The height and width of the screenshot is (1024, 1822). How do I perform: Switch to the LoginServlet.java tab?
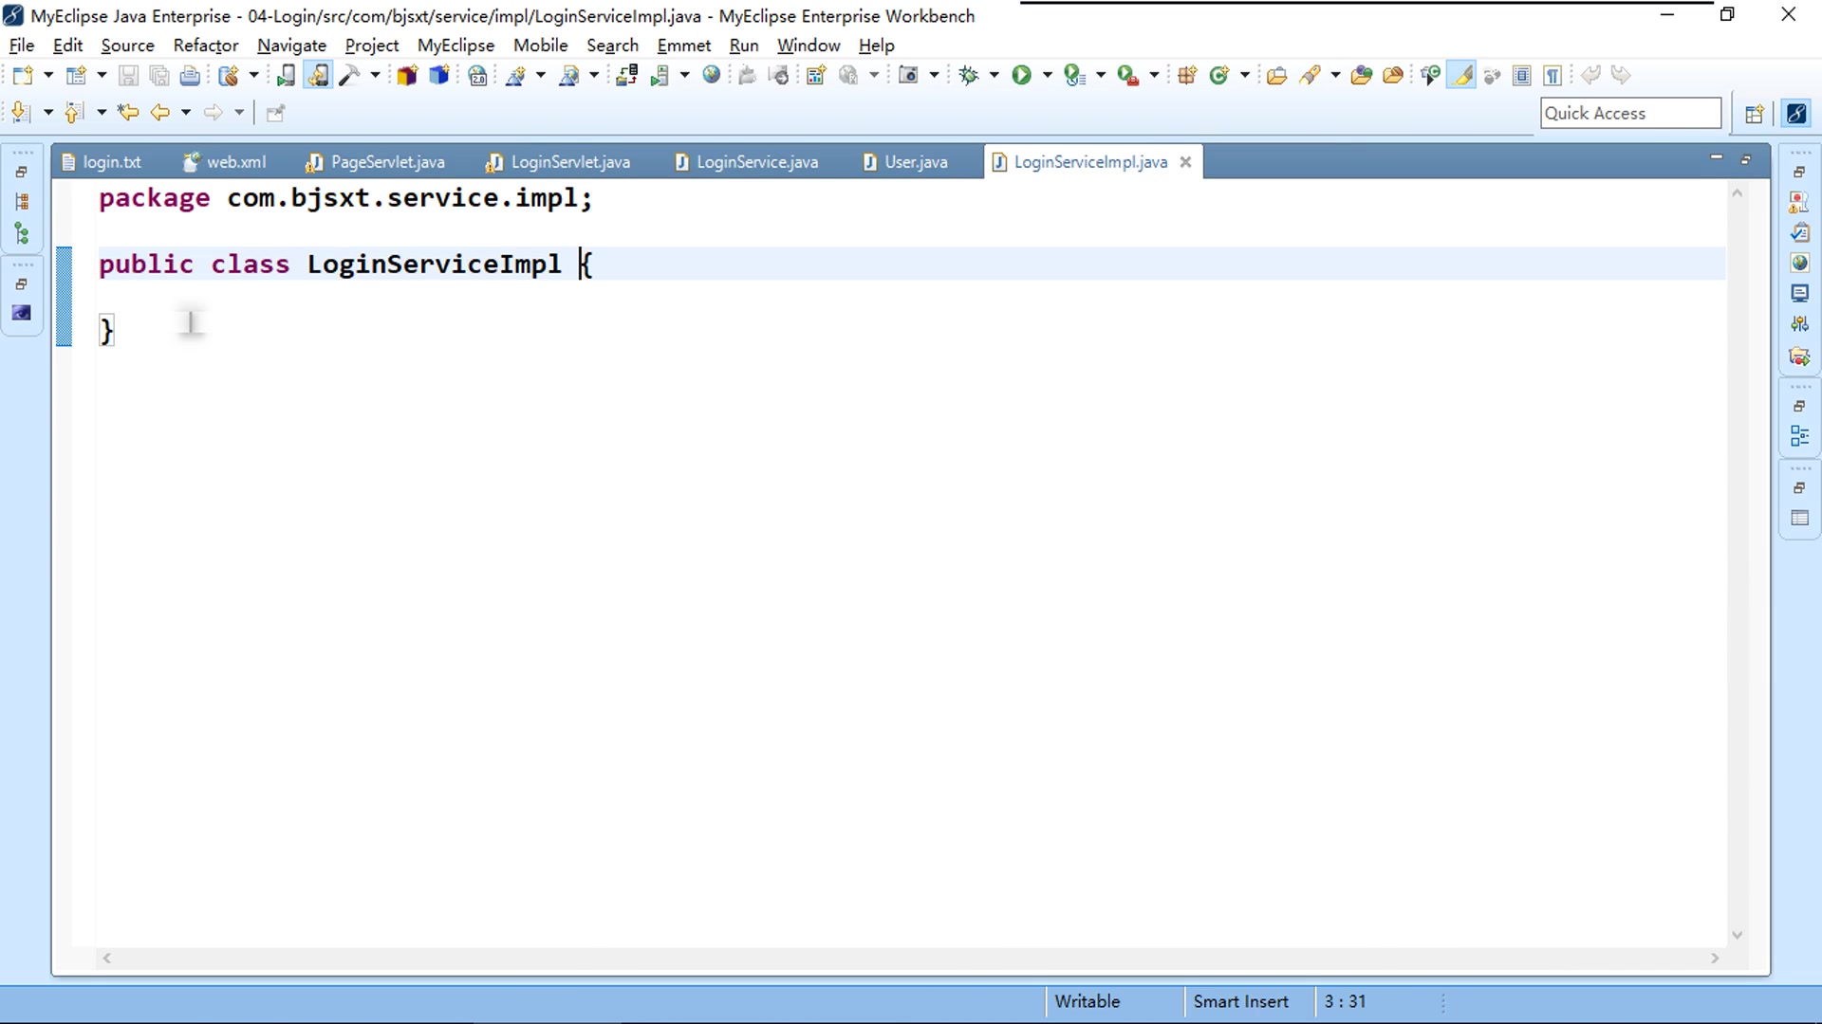pyautogui.click(x=569, y=162)
